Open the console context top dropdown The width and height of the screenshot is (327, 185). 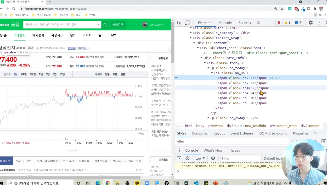coord(200,158)
